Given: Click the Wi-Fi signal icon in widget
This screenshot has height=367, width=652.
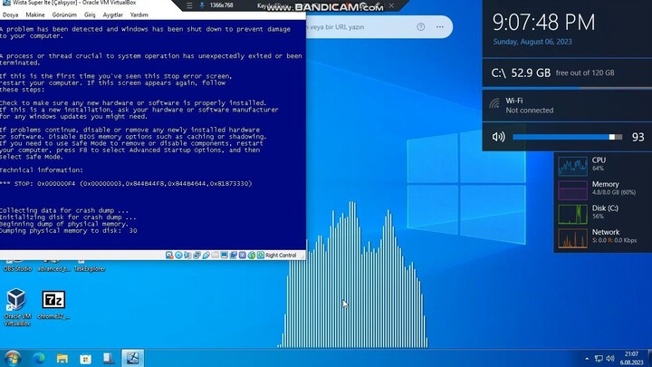Looking at the screenshot, I should (x=494, y=103).
